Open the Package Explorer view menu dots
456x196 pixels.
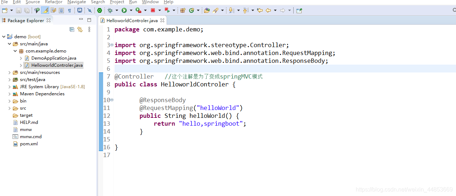(89, 29)
